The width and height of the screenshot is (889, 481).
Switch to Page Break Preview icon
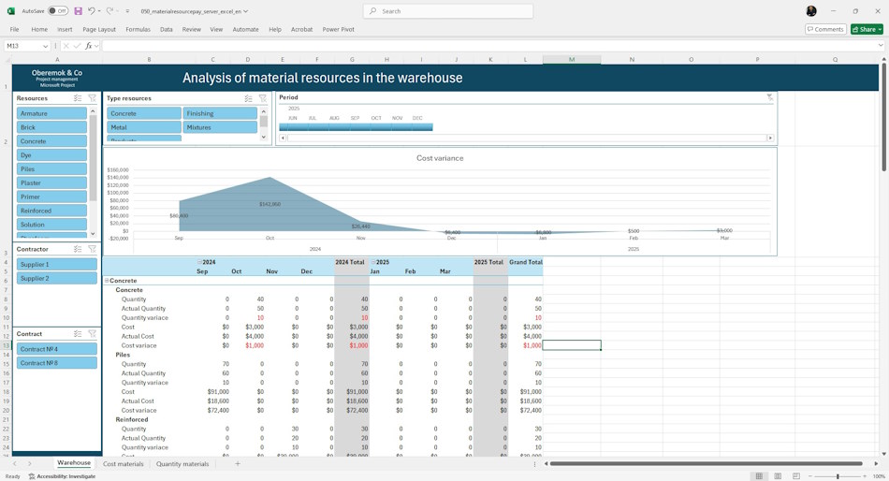(x=796, y=476)
